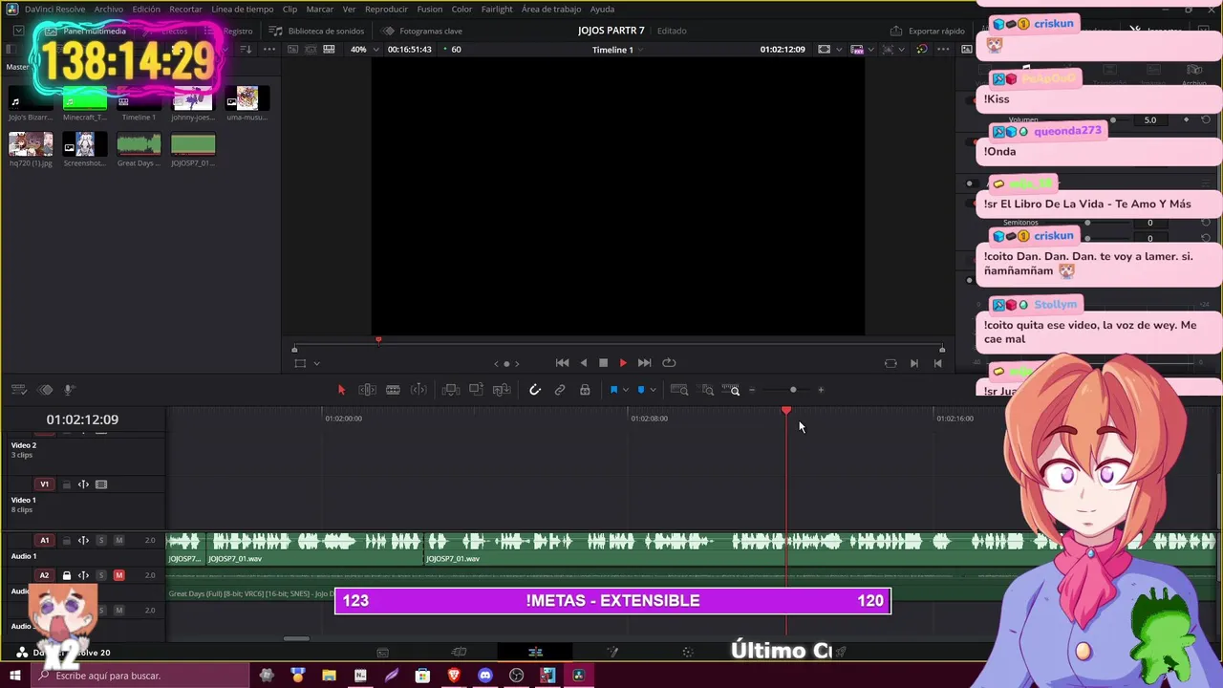1223x688 pixels.
Task: Open the Archivo menu
Action: 108,9
